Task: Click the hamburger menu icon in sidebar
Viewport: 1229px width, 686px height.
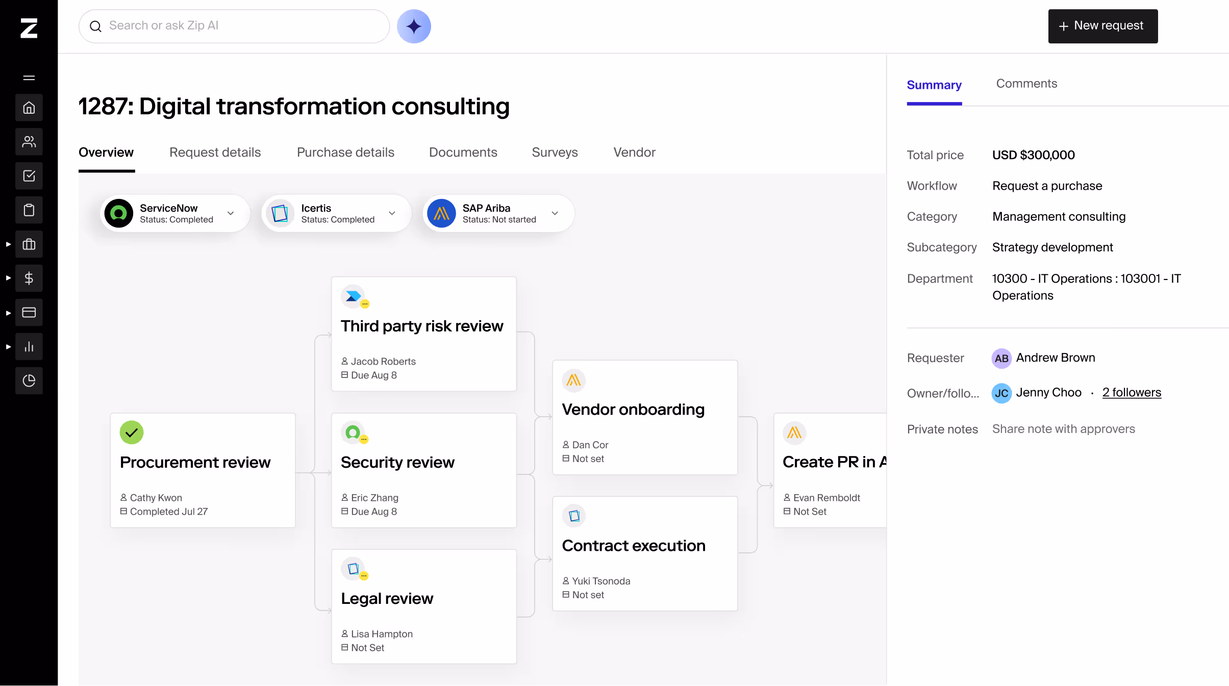Action: [29, 78]
